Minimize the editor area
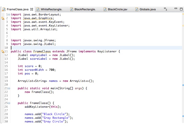The width and height of the screenshot is (184, 130). pos(176,8)
